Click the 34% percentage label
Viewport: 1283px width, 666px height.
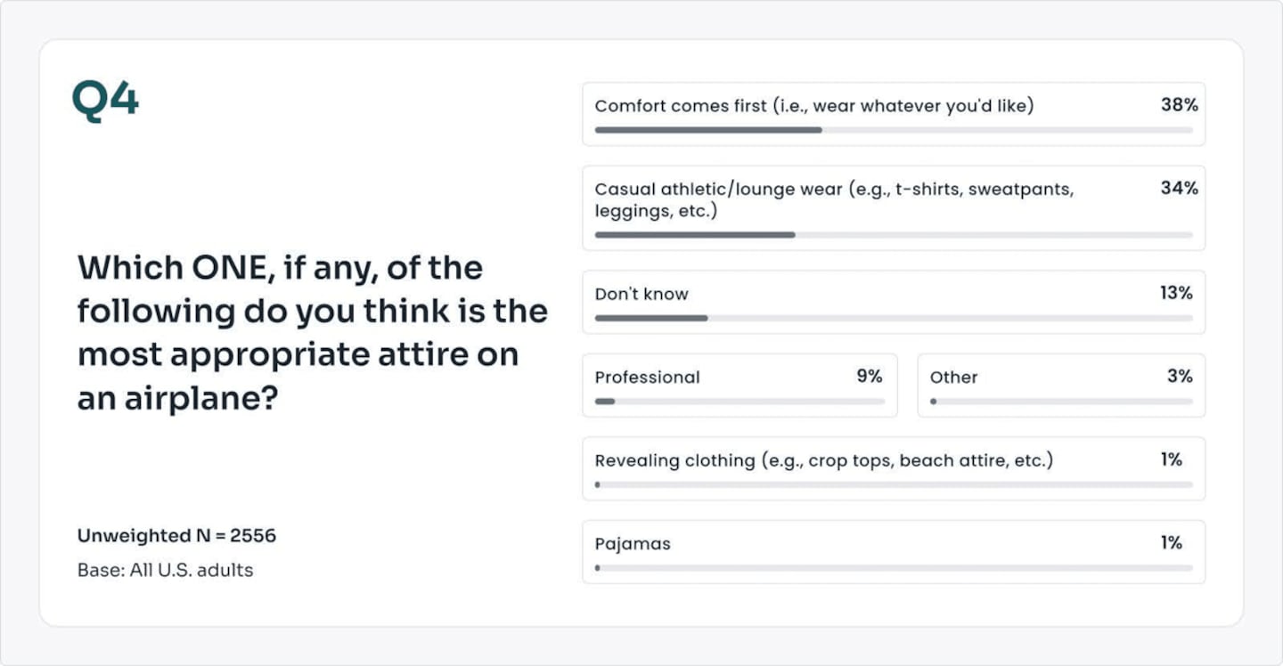click(x=1179, y=188)
